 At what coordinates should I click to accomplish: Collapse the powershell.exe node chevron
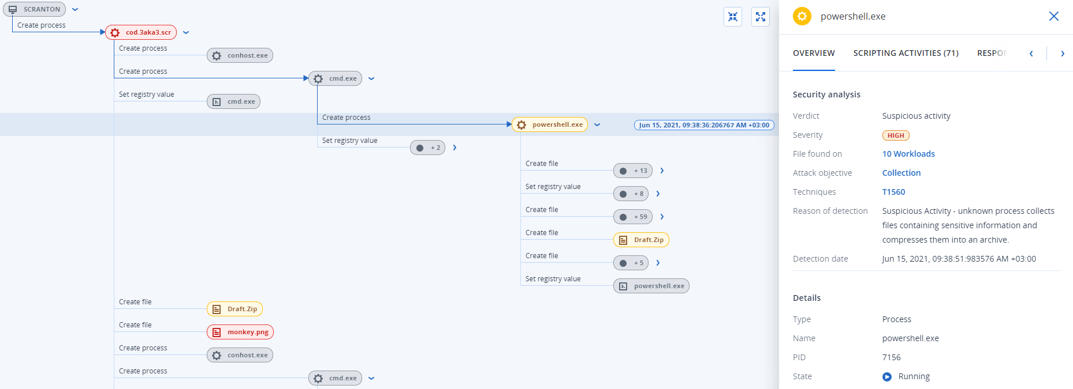tap(597, 125)
